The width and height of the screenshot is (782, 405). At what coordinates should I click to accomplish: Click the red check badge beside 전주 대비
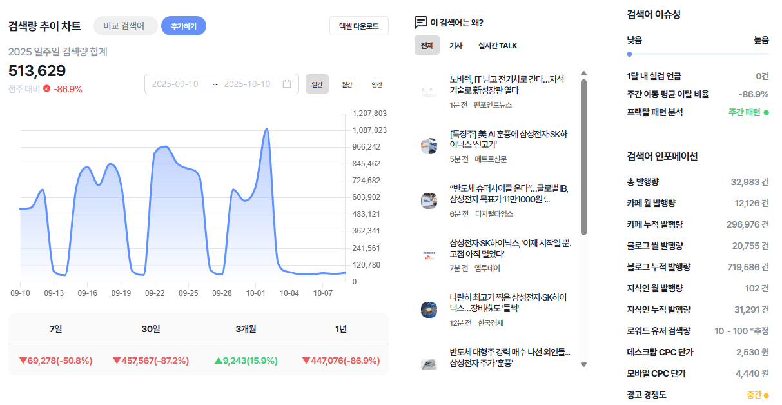[x=46, y=89]
